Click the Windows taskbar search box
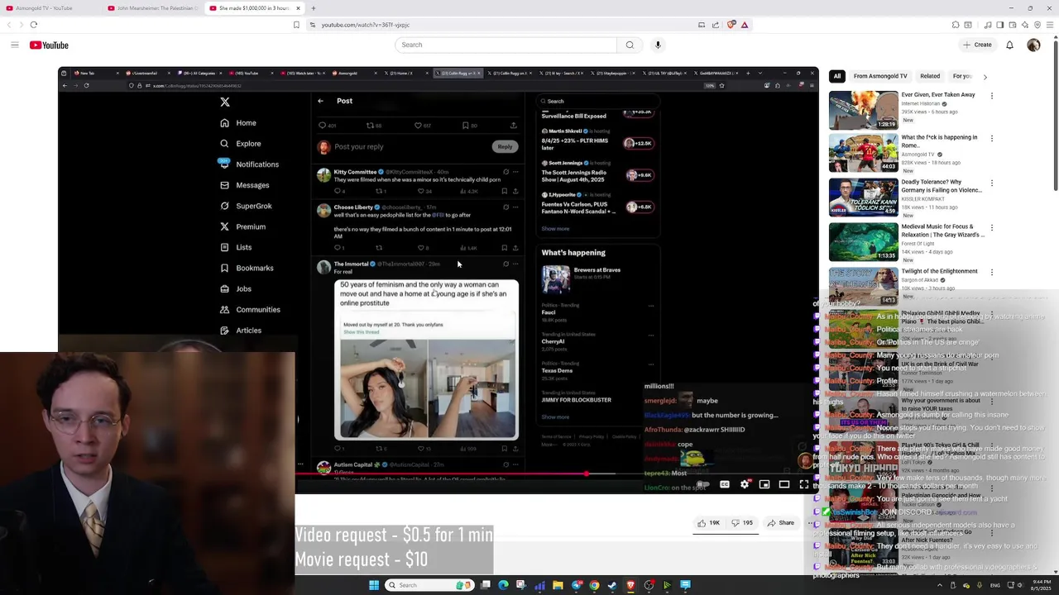Screen dimensions: 1059x595 point(430,585)
